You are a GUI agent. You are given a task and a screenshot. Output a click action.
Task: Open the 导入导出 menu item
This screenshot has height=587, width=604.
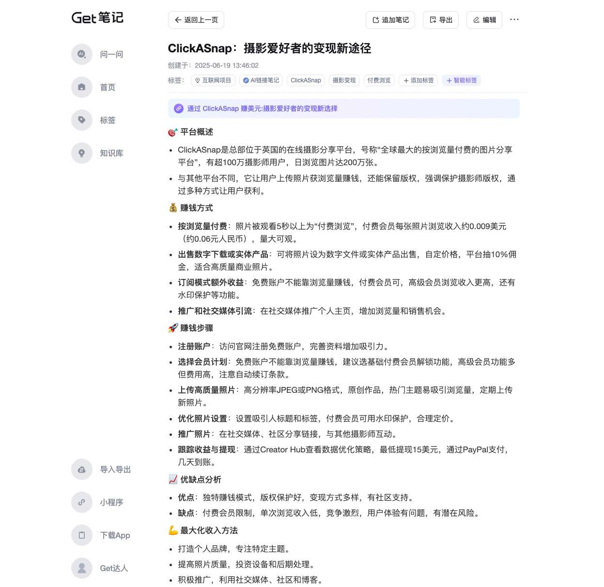pyautogui.click(x=115, y=469)
